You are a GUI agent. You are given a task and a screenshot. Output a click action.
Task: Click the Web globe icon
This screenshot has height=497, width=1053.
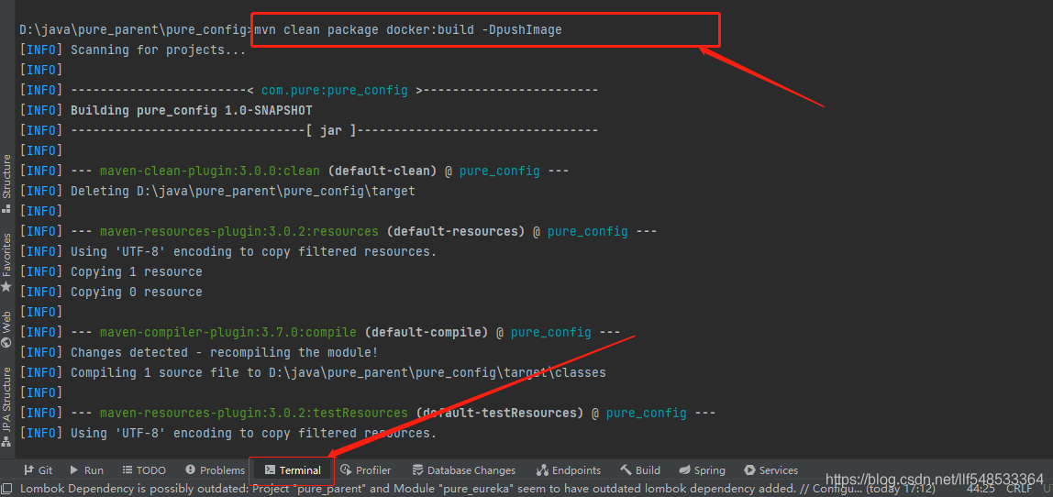(6, 343)
